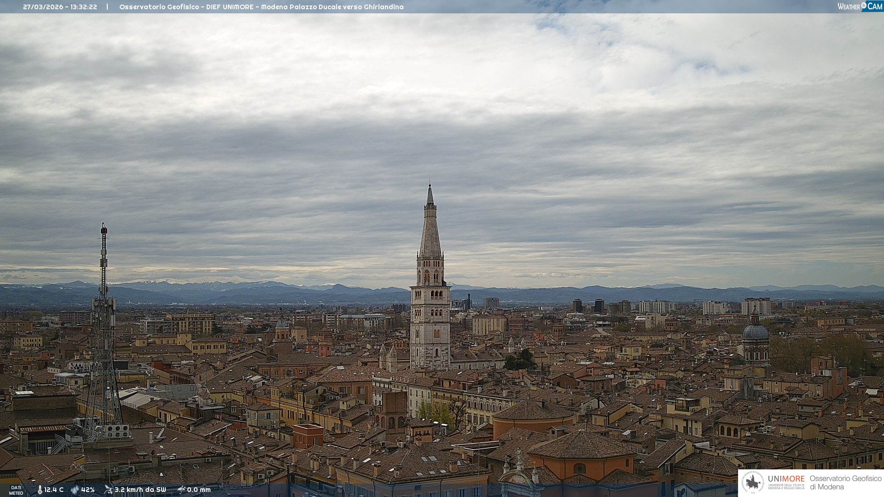Click the 3.2 km/h da SW wind reading

click(140, 490)
